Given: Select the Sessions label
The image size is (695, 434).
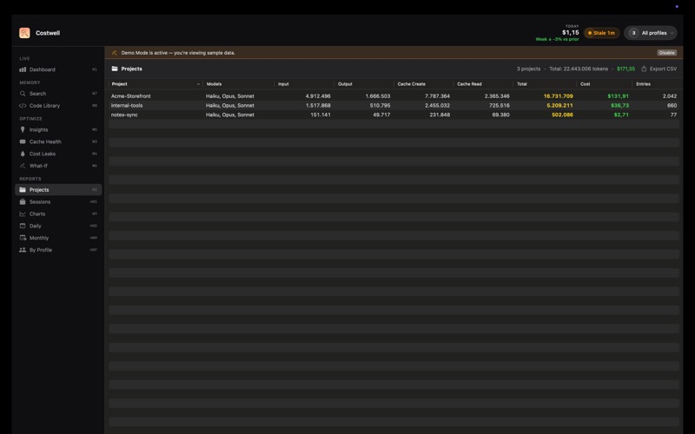Looking at the screenshot, I should 40,201.
